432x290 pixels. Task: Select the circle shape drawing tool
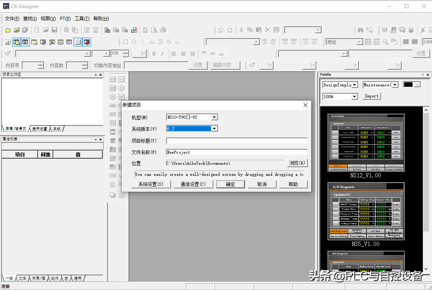[x=134, y=42]
